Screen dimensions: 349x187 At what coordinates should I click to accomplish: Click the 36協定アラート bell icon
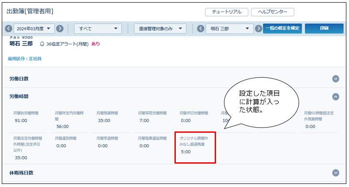pos(42,44)
